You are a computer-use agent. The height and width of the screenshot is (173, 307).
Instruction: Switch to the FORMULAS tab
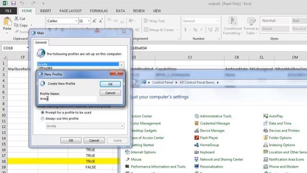pos(99,11)
